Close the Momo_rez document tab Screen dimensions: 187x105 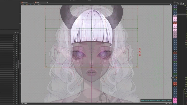click(x=34, y=2)
